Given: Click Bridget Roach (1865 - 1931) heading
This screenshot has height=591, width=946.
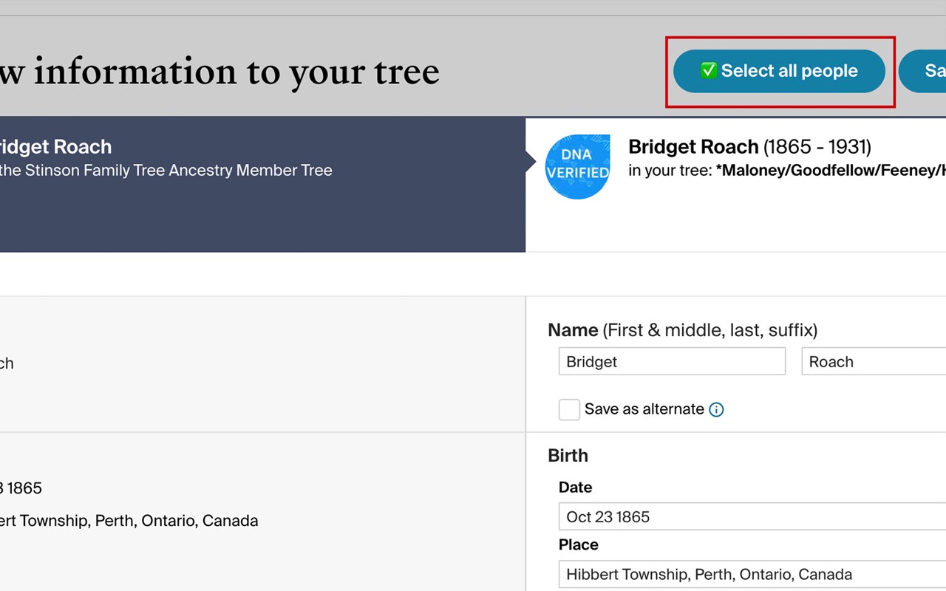Looking at the screenshot, I should [749, 147].
